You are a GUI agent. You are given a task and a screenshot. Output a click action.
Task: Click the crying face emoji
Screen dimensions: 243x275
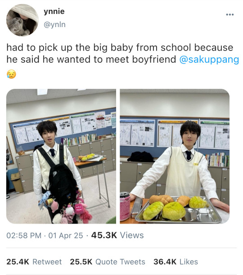point(11,74)
